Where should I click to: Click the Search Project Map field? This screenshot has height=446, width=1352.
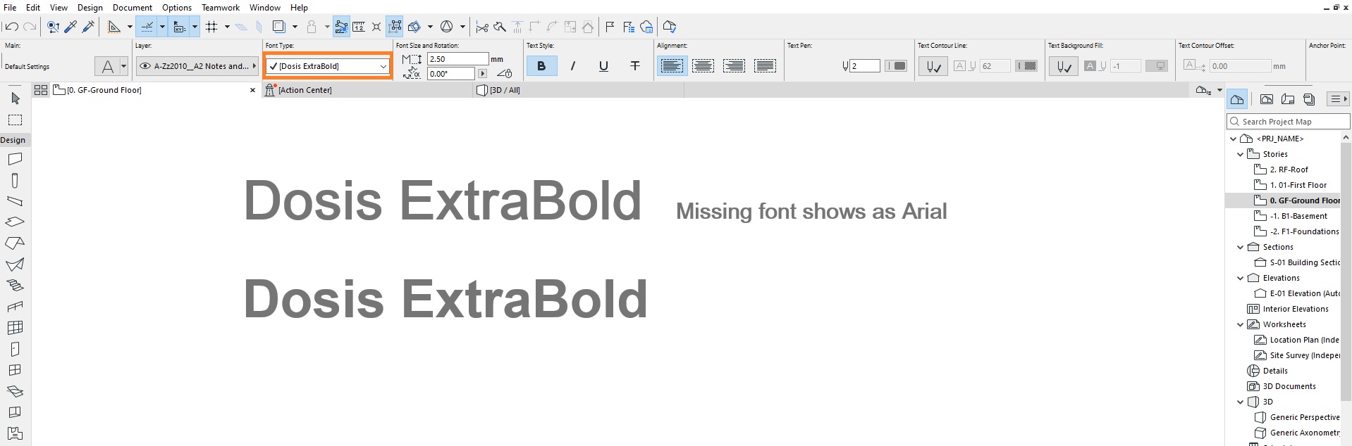[1289, 122]
